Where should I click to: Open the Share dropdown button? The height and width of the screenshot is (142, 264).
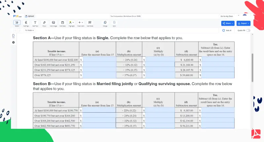coord(228,23)
